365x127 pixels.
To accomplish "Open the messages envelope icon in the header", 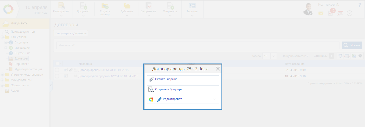I will (x=321, y=13).
